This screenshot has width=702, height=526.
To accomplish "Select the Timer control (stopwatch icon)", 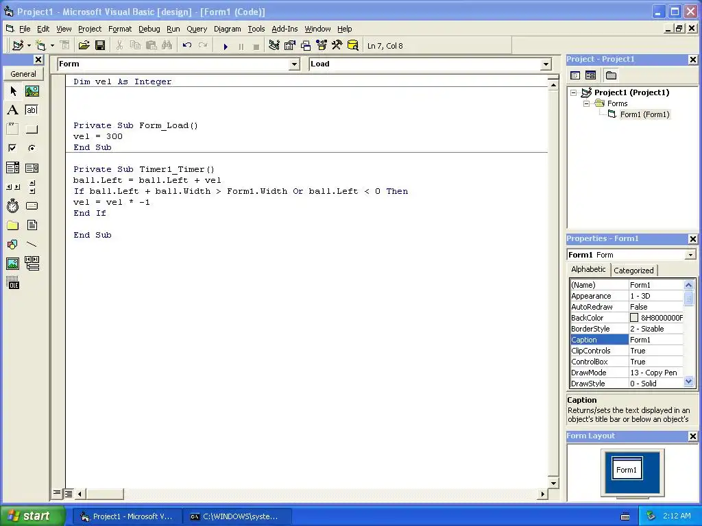I will click(13, 205).
